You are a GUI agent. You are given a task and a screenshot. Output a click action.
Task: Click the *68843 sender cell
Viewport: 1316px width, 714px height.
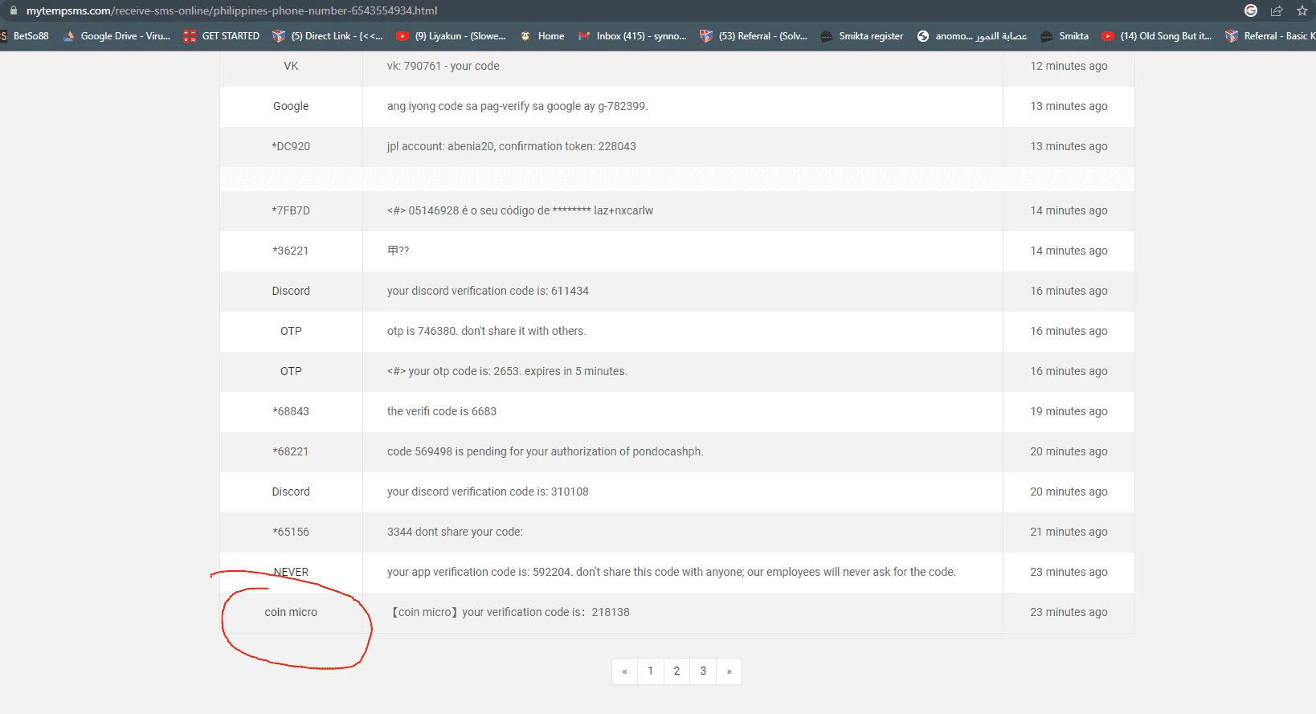point(291,411)
